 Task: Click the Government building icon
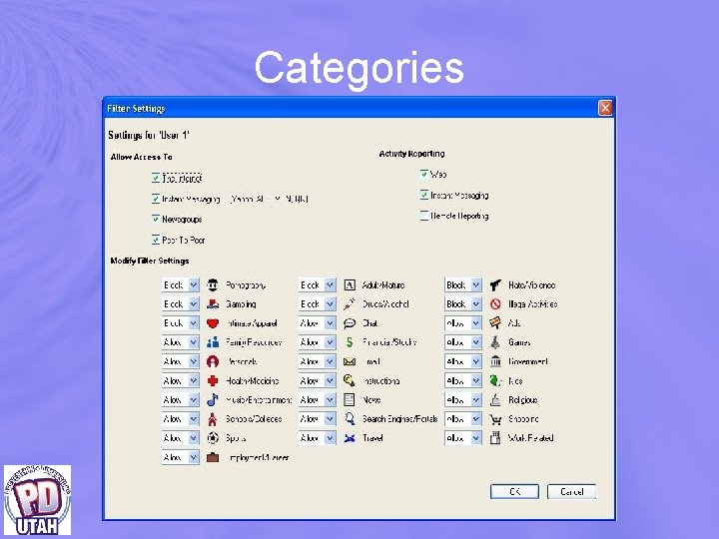495,361
